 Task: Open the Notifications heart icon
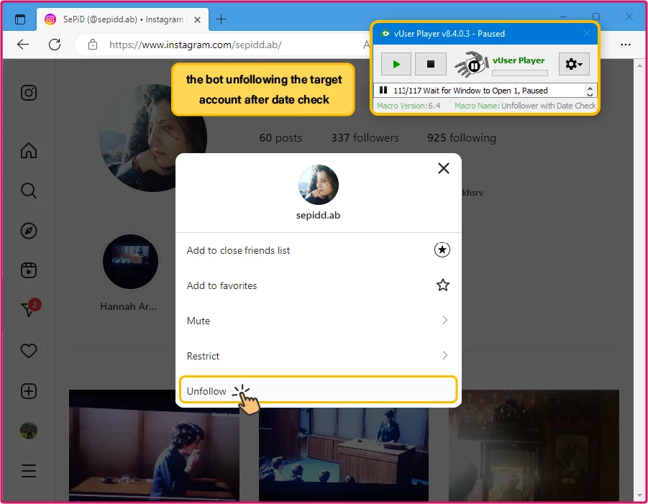tap(29, 351)
